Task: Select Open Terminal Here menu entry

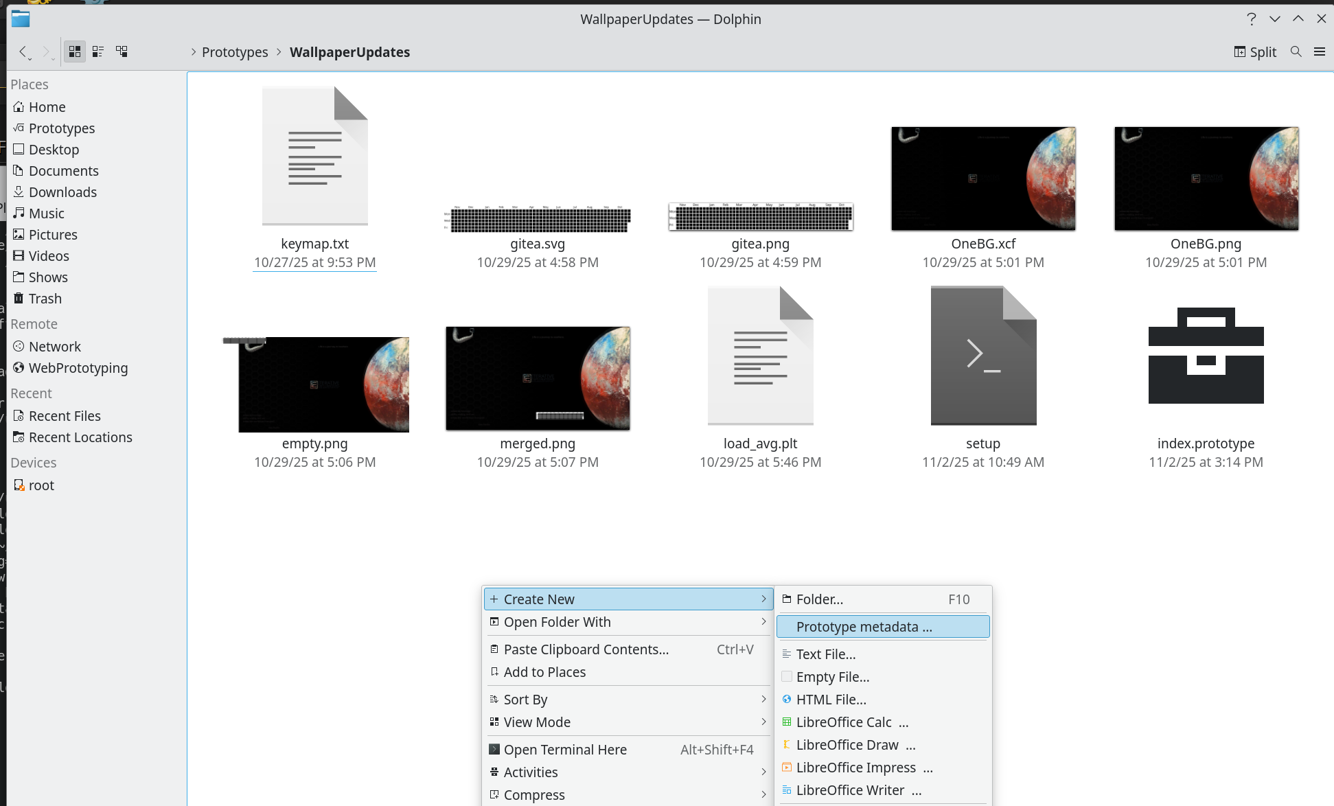Action: click(565, 750)
